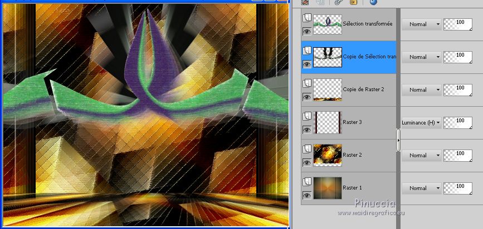Open blend mode dropdown for Raster 2
483x229 pixels.
(x=421, y=156)
